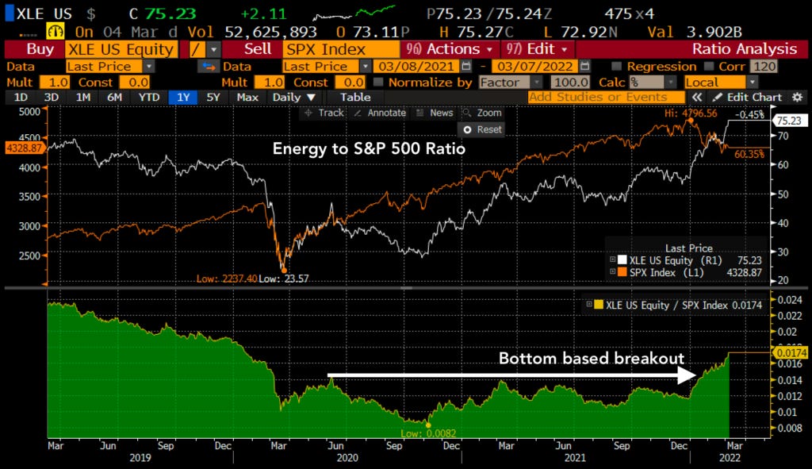Click the Add Studies or Events field

click(x=607, y=97)
